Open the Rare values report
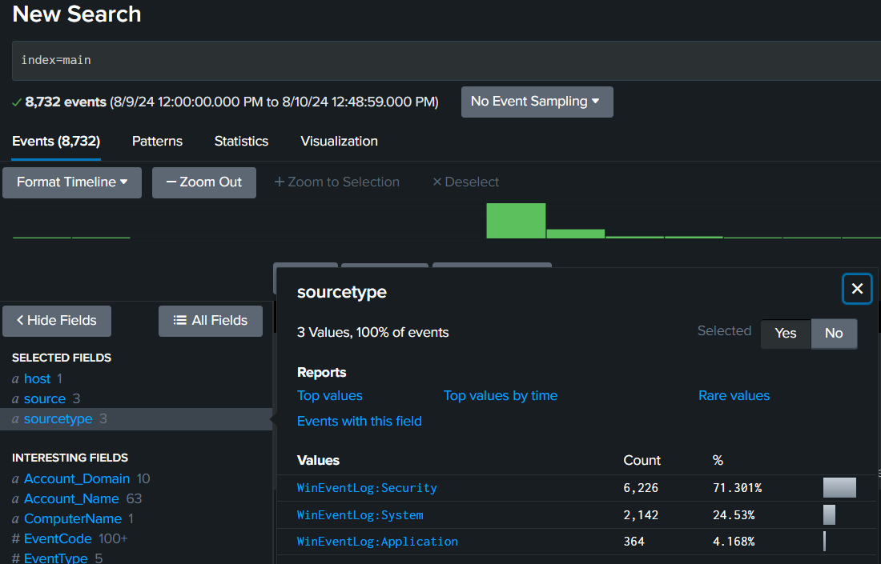The width and height of the screenshot is (881, 564). [734, 396]
